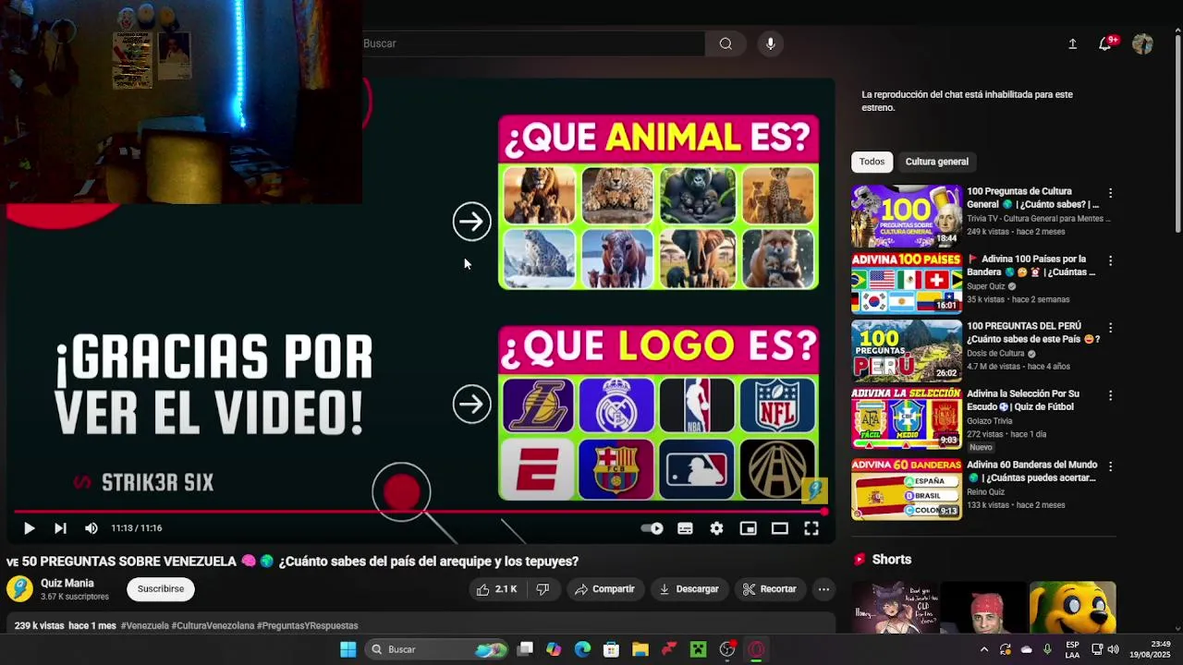Click the #PreguntasYRespuestas hashtag
Viewport: 1183px width, 665px height.
[307, 625]
